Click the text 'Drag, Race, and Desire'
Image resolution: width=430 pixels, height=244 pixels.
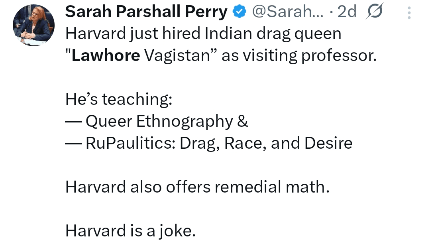point(266,143)
